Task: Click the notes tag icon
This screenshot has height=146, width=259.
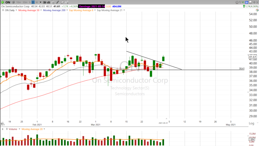Action: coord(62,2)
